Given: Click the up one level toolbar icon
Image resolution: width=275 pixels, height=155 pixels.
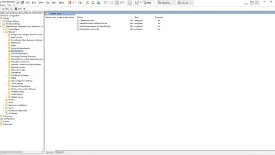Looking at the screenshot, I should coord(3,9).
